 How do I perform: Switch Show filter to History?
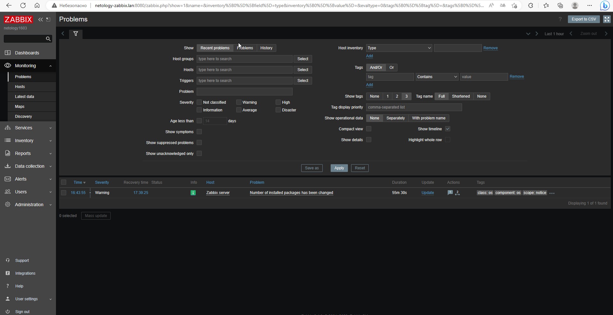(x=266, y=48)
